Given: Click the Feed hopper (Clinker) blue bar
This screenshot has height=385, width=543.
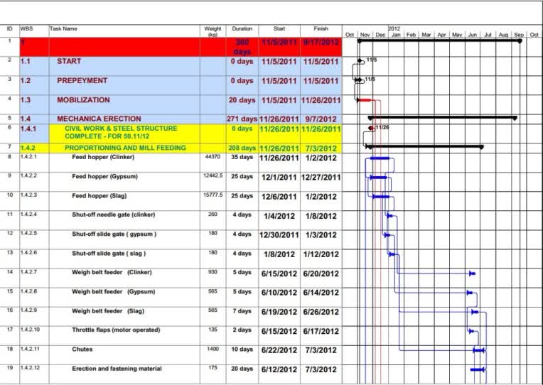Looking at the screenshot, I should tap(380, 158).
